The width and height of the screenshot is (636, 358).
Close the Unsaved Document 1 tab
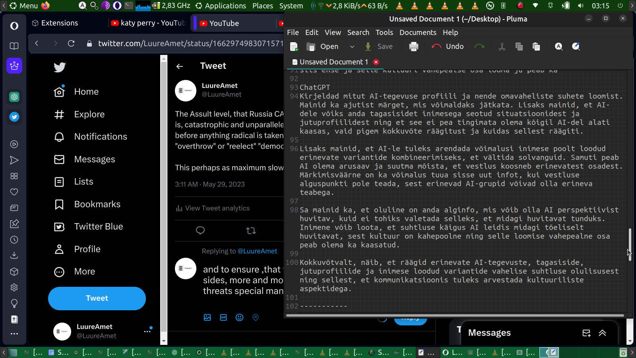[376, 62]
